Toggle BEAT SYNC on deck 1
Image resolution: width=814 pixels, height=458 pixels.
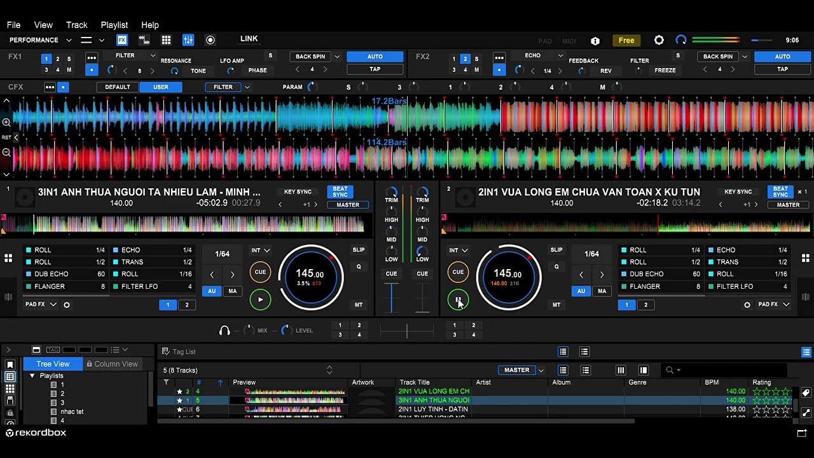pyautogui.click(x=340, y=191)
